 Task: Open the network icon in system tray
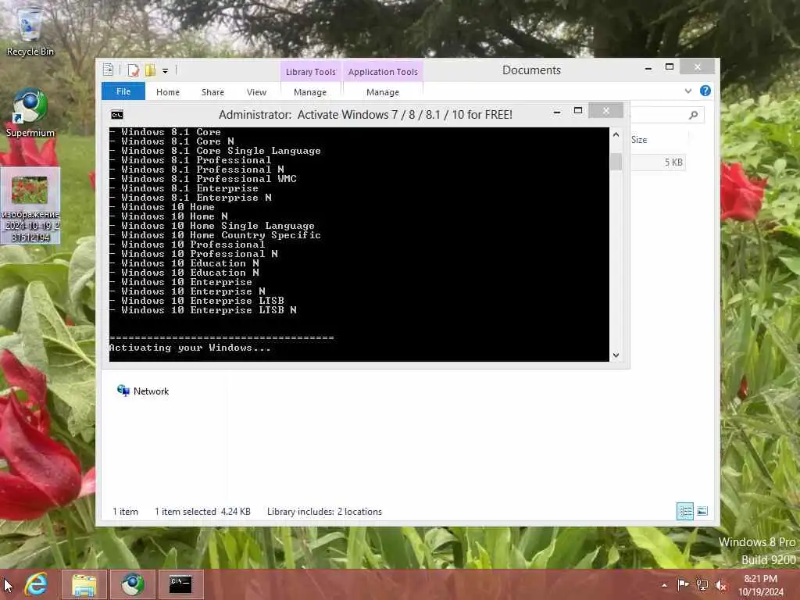[702, 585]
